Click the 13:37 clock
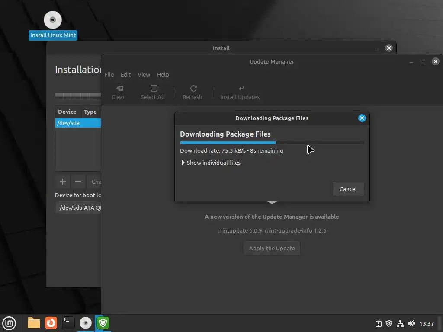 click(426, 323)
